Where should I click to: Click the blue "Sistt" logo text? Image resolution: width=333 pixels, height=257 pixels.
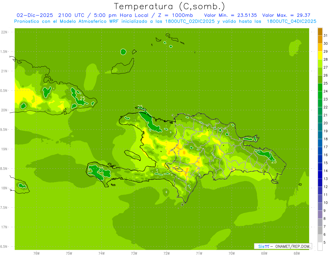(264, 246)
